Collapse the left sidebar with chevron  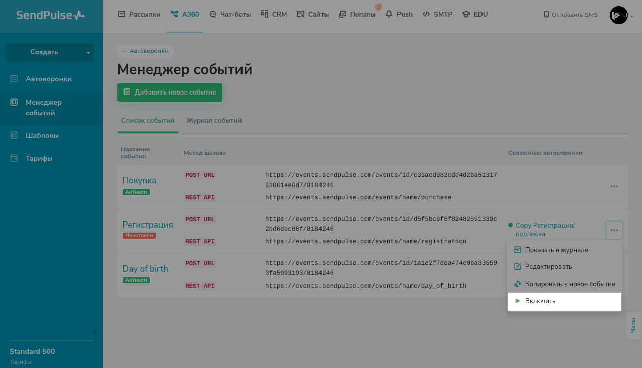tap(95, 331)
